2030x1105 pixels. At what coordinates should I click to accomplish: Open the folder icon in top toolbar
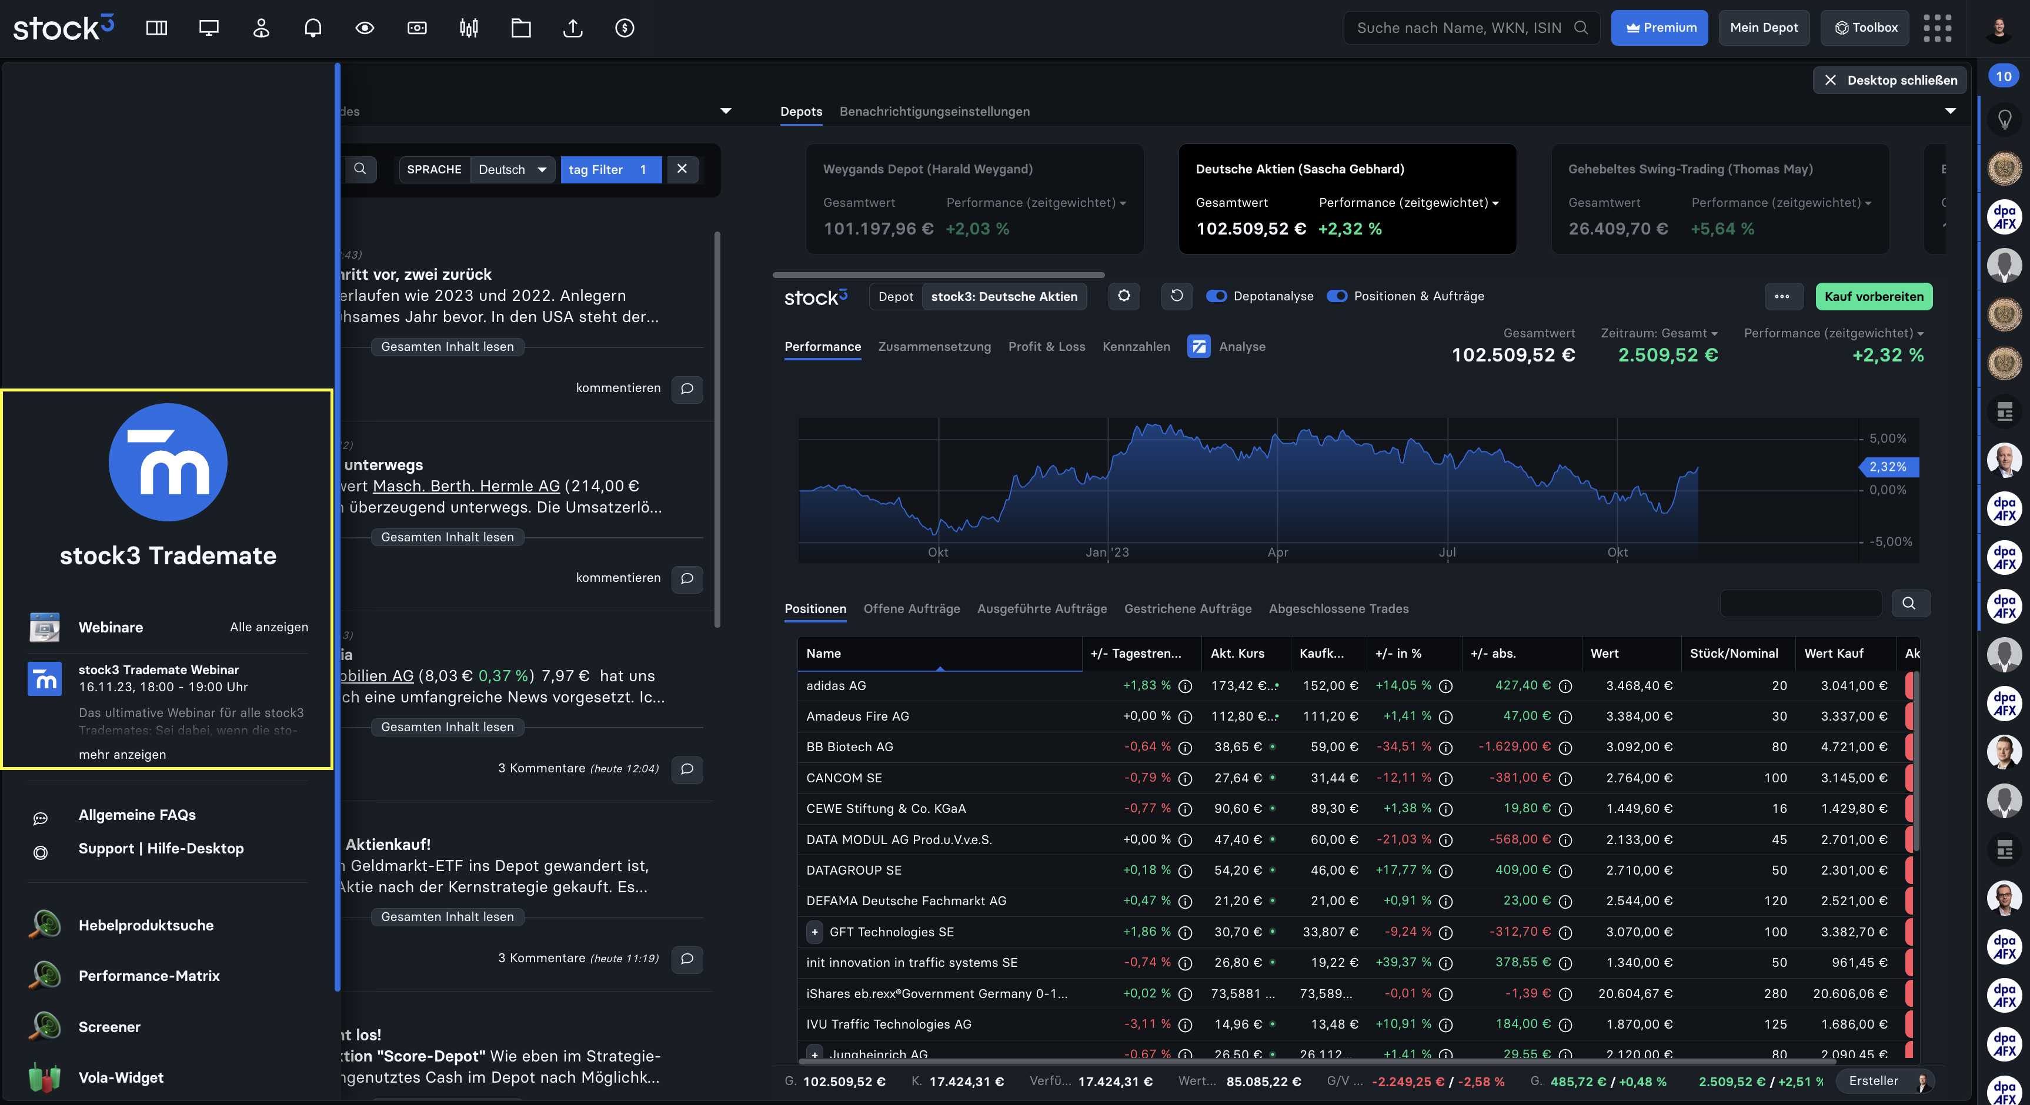tap(521, 28)
